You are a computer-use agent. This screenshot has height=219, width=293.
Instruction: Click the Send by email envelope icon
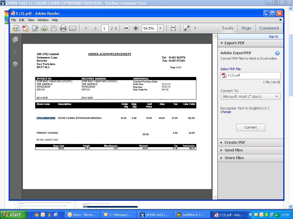73,28
